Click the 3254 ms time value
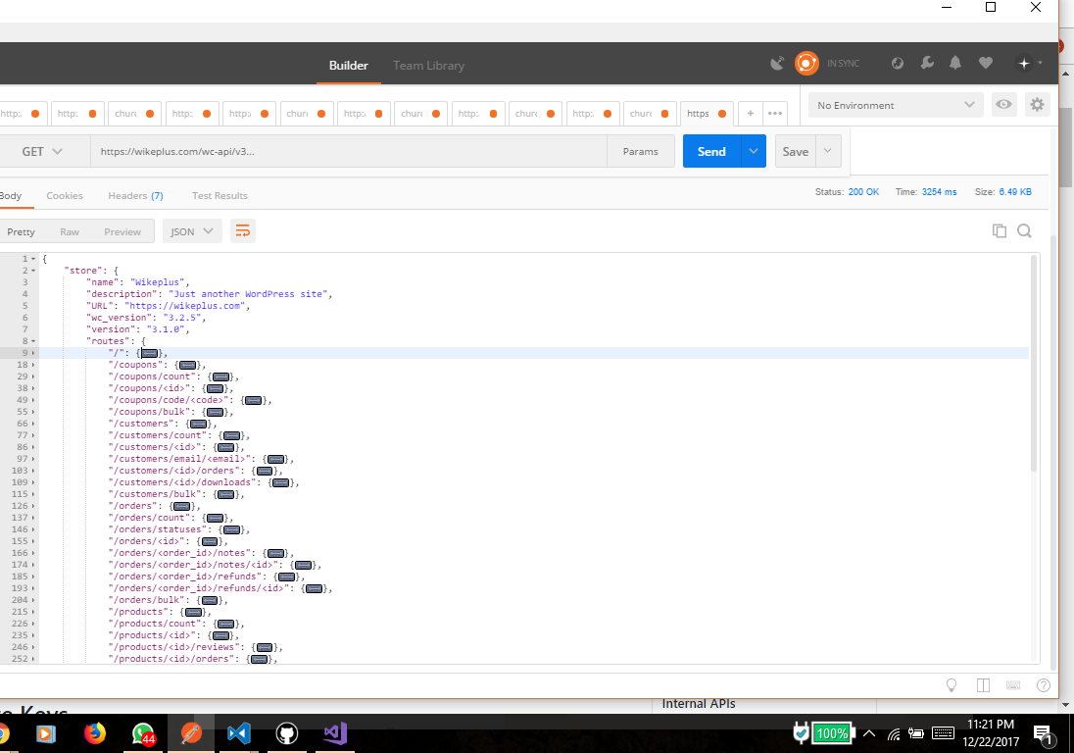 tap(939, 192)
